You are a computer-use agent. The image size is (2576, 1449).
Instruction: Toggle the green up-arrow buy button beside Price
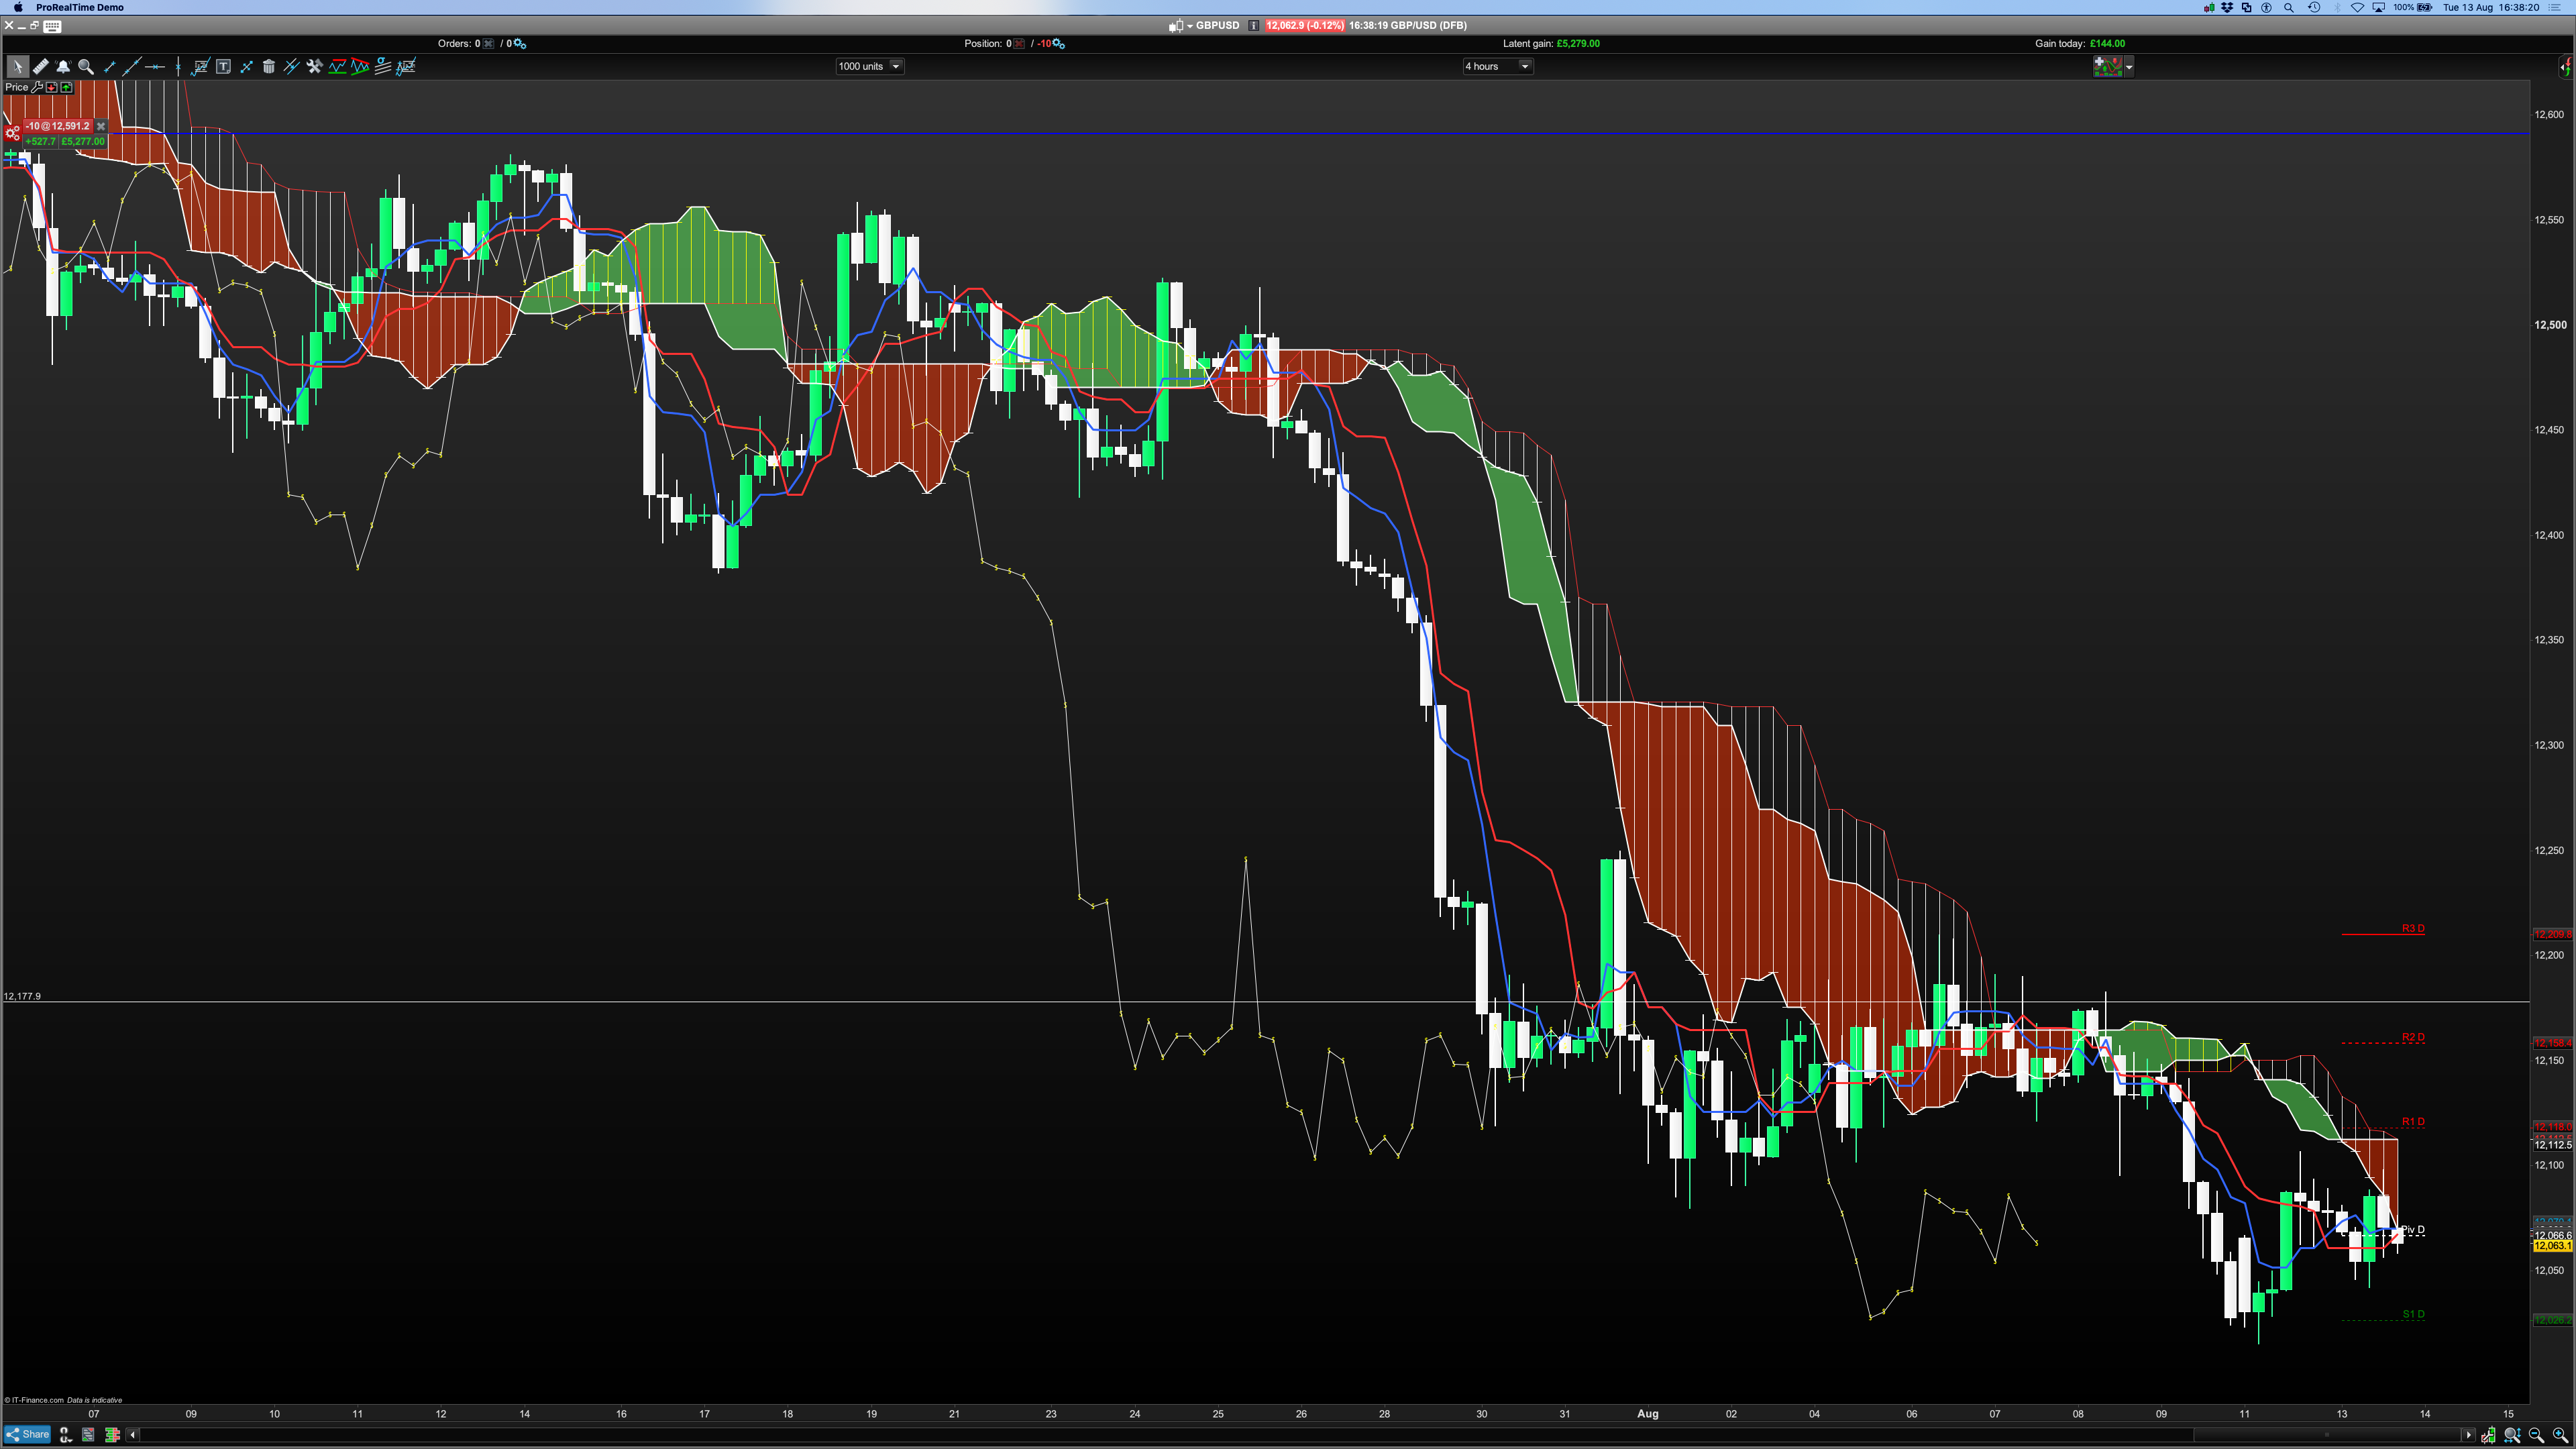66,87
